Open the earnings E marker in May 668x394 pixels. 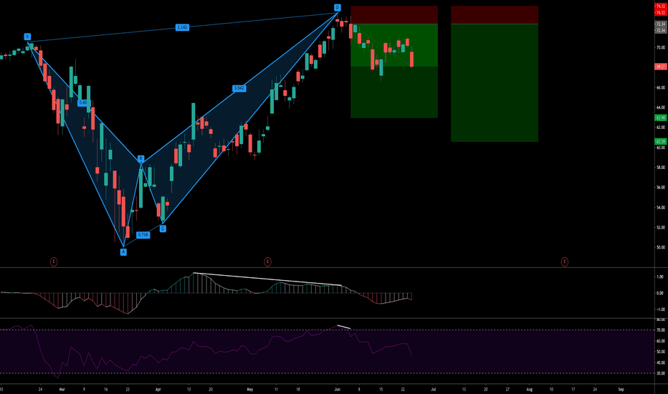click(267, 261)
